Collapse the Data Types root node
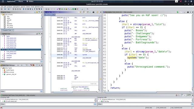 click(1, 68)
